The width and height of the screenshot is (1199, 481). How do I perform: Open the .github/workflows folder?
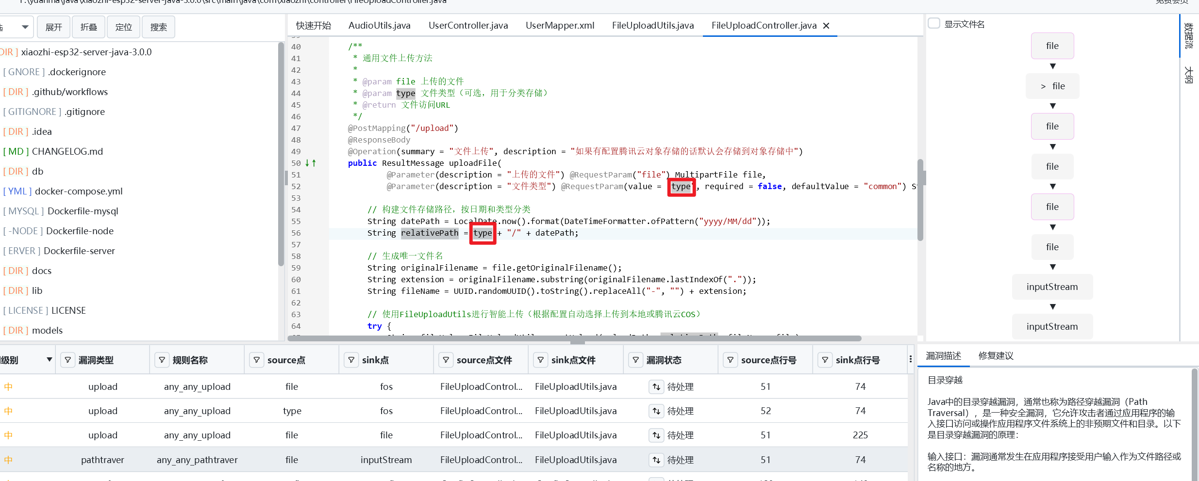[55, 92]
